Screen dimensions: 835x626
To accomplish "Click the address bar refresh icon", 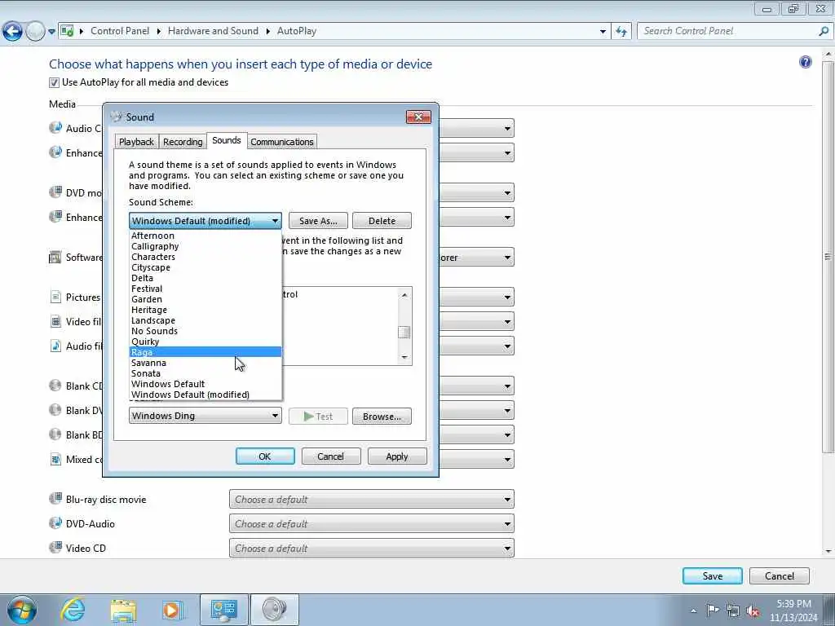I will point(621,32).
